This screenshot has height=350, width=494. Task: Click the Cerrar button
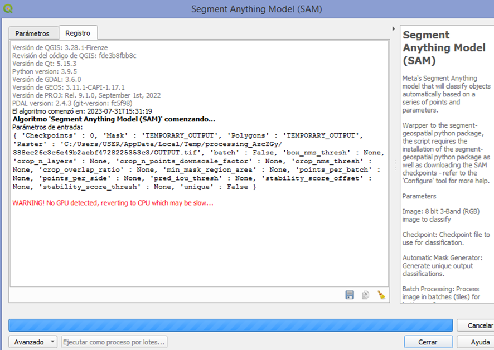coord(428,342)
